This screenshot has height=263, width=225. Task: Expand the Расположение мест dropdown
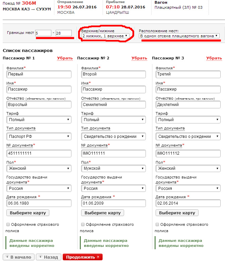[179, 36]
